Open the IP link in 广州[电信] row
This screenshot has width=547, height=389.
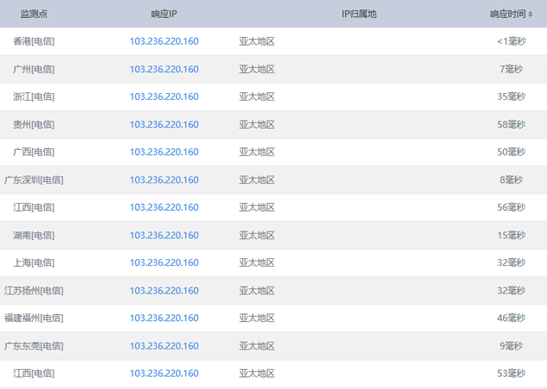(x=164, y=69)
